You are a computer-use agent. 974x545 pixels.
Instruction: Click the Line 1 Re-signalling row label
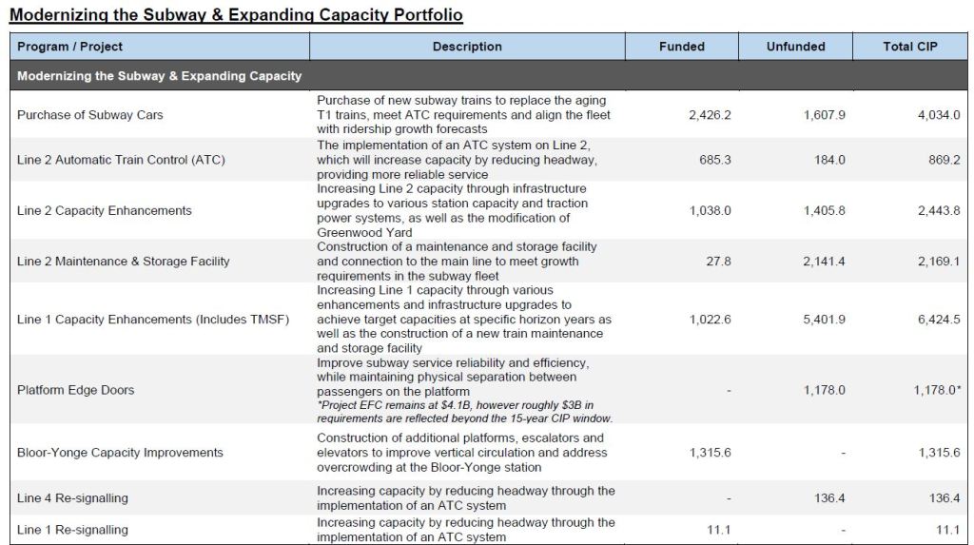click(72, 530)
